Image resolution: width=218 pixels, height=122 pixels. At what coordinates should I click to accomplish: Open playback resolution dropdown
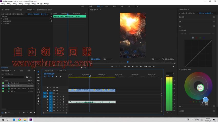(156, 59)
